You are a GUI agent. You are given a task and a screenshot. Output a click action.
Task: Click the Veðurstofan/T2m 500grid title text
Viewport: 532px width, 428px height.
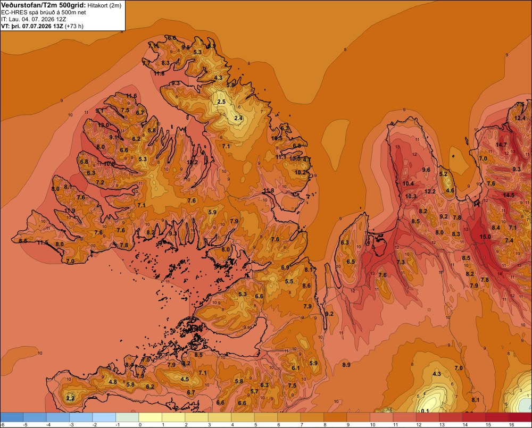coord(44,5)
